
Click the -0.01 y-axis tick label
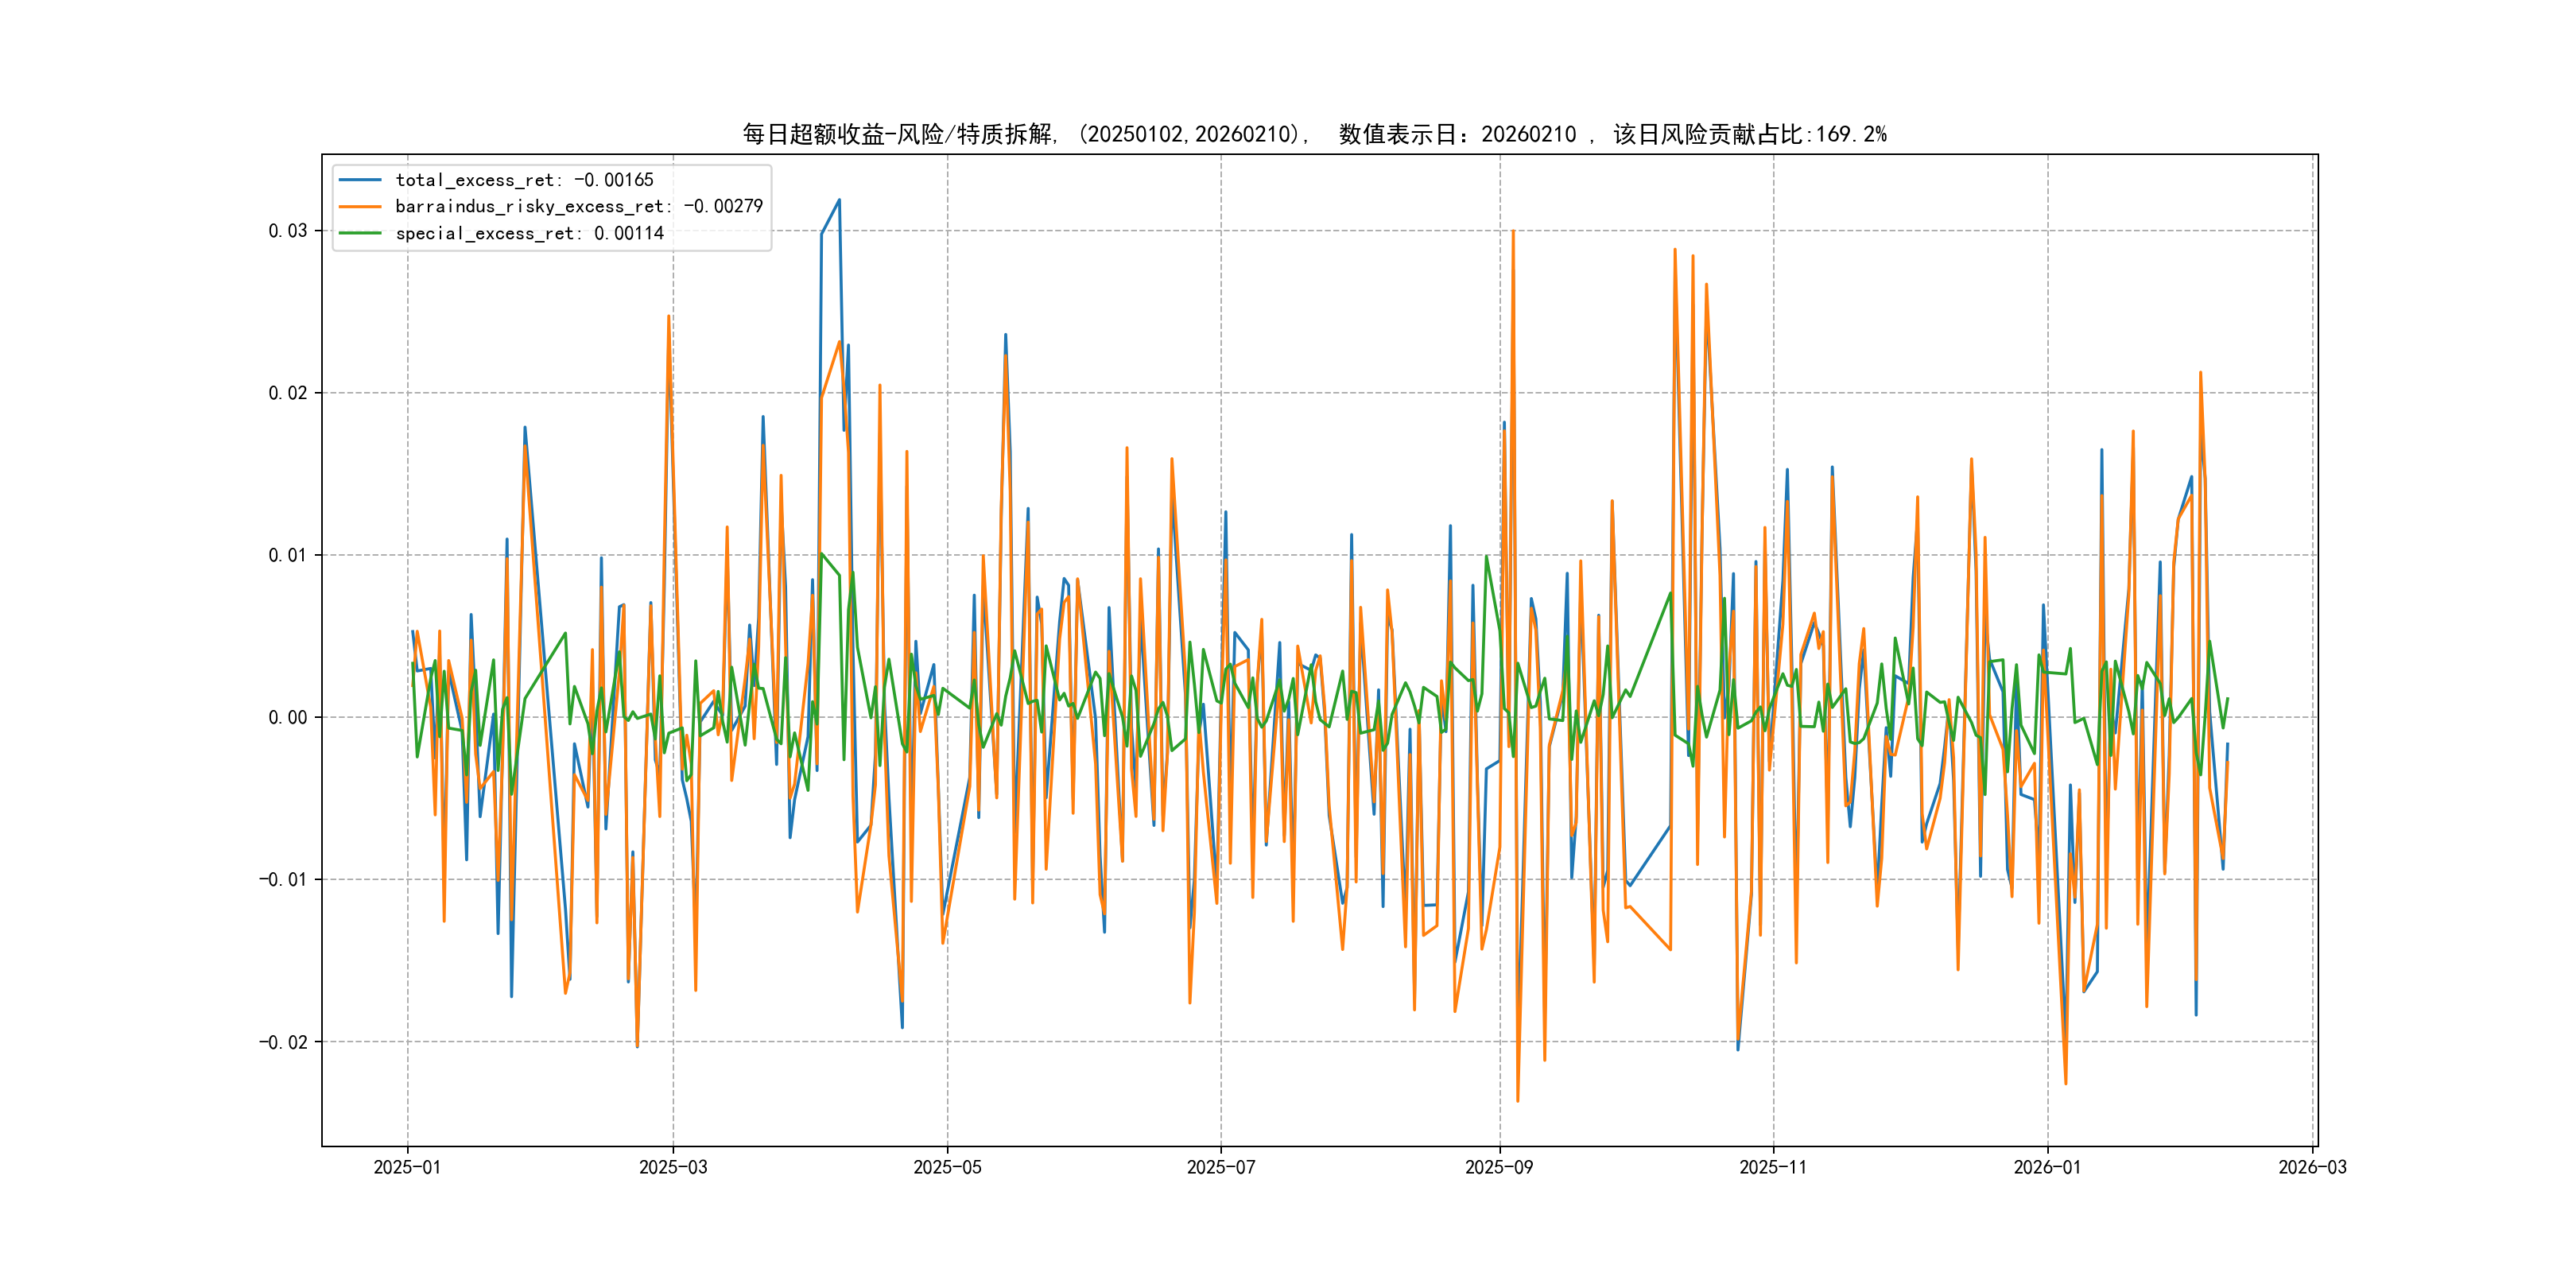point(283,880)
